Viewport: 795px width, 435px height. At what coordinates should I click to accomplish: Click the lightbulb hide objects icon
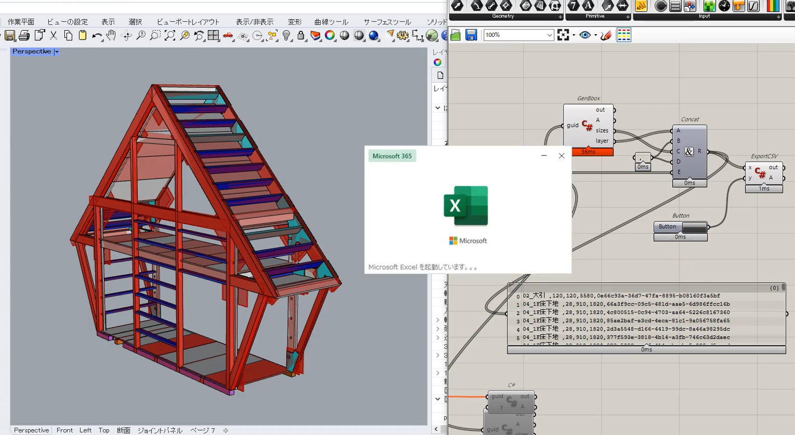click(x=286, y=35)
